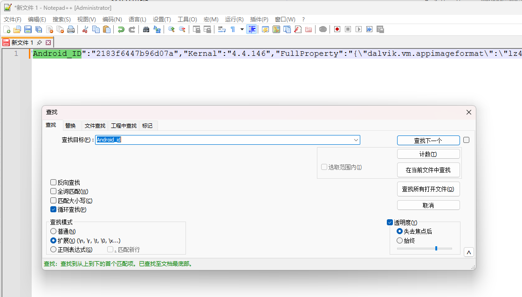The image size is (522, 297).
Task: Expand the 查找目标 history dropdown
Action: click(356, 140)
